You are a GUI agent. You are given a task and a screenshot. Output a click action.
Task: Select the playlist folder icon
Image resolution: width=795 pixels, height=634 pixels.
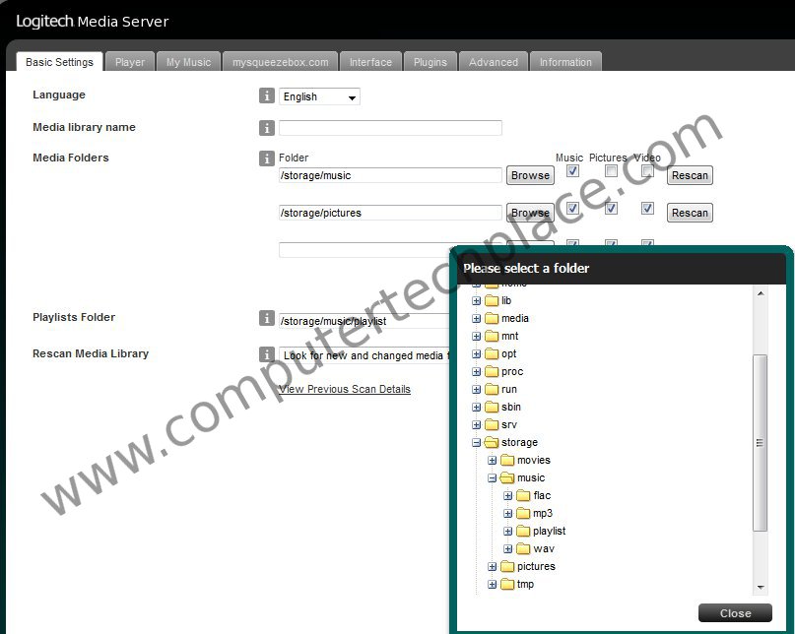pyautogui.click(x=523, y=531)
